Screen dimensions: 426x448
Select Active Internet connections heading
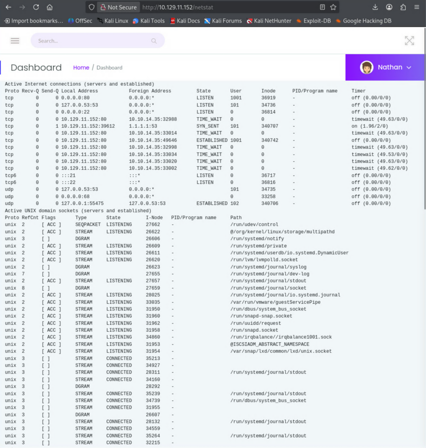tap(79, 84)
